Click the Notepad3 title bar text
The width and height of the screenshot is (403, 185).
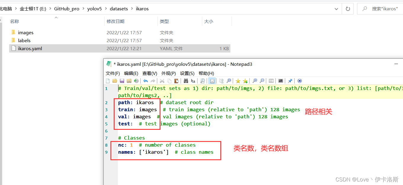183,64
